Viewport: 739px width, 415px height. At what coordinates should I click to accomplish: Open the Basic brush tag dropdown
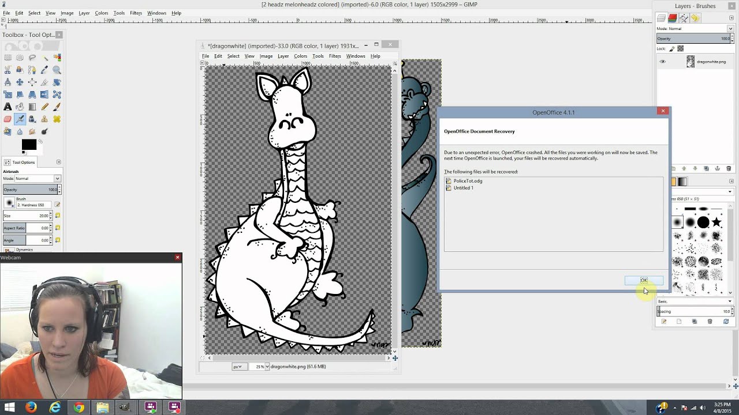[695, 301]
